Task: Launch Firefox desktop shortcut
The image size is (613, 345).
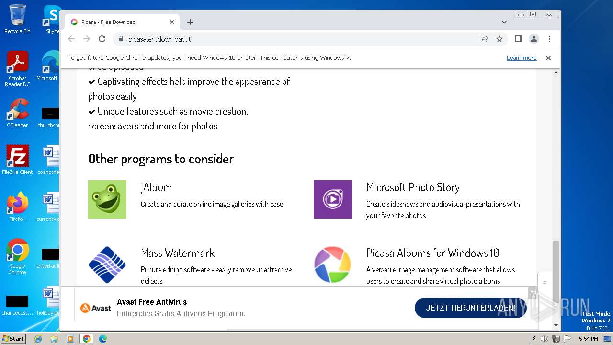Action: point(17,207)
